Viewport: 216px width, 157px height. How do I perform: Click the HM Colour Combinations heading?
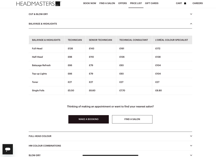[x=45, y=146]
